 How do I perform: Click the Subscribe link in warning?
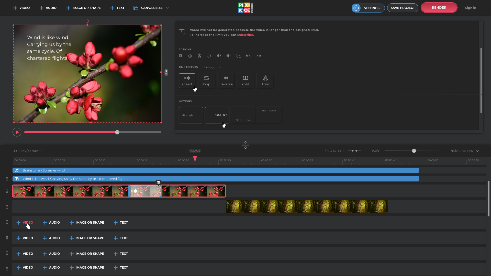pyautogui.click(x=245, y=35)
